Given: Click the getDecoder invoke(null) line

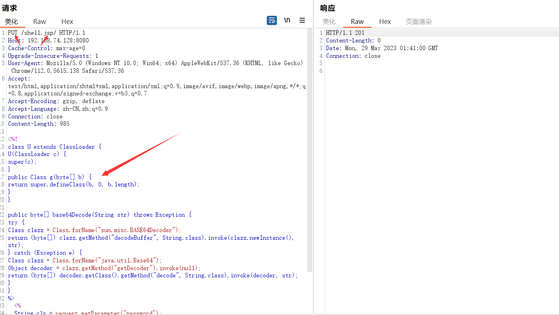Looking at the screenshot, I should click(x=104, y=268).
